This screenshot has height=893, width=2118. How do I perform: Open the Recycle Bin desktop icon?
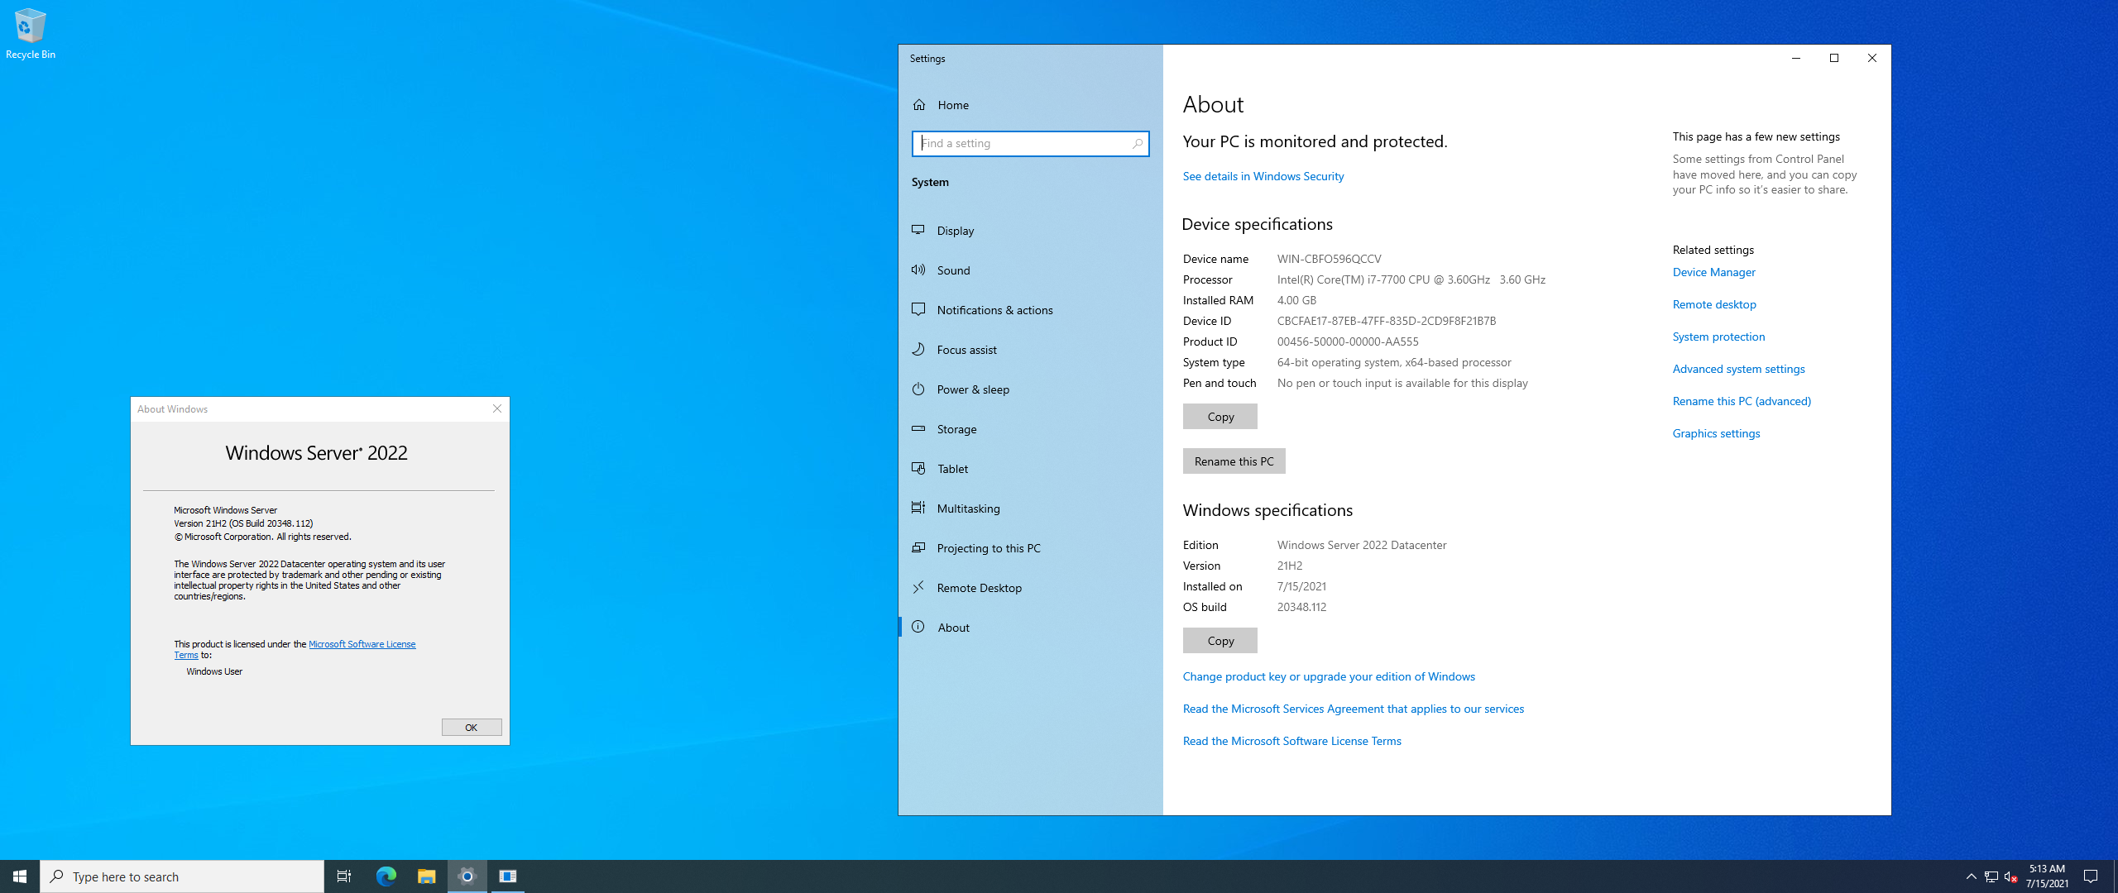30,33
